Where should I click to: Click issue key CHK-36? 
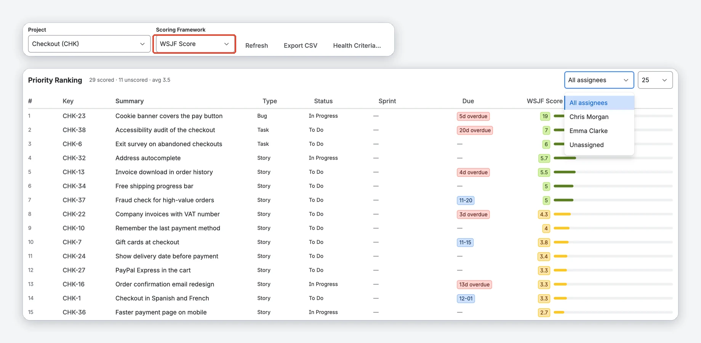74,313
